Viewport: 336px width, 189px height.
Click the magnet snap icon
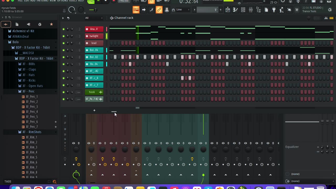pos(173,10)
